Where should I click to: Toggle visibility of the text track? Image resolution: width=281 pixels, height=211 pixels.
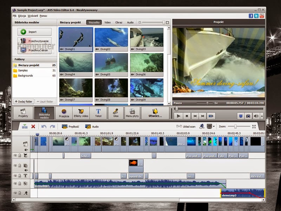pos(15,175)
